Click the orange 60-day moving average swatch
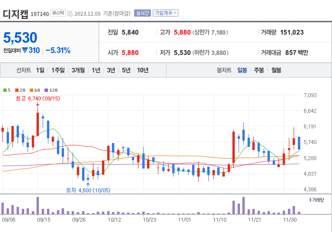Screen dimensions: 332x232 click(32, 90)
